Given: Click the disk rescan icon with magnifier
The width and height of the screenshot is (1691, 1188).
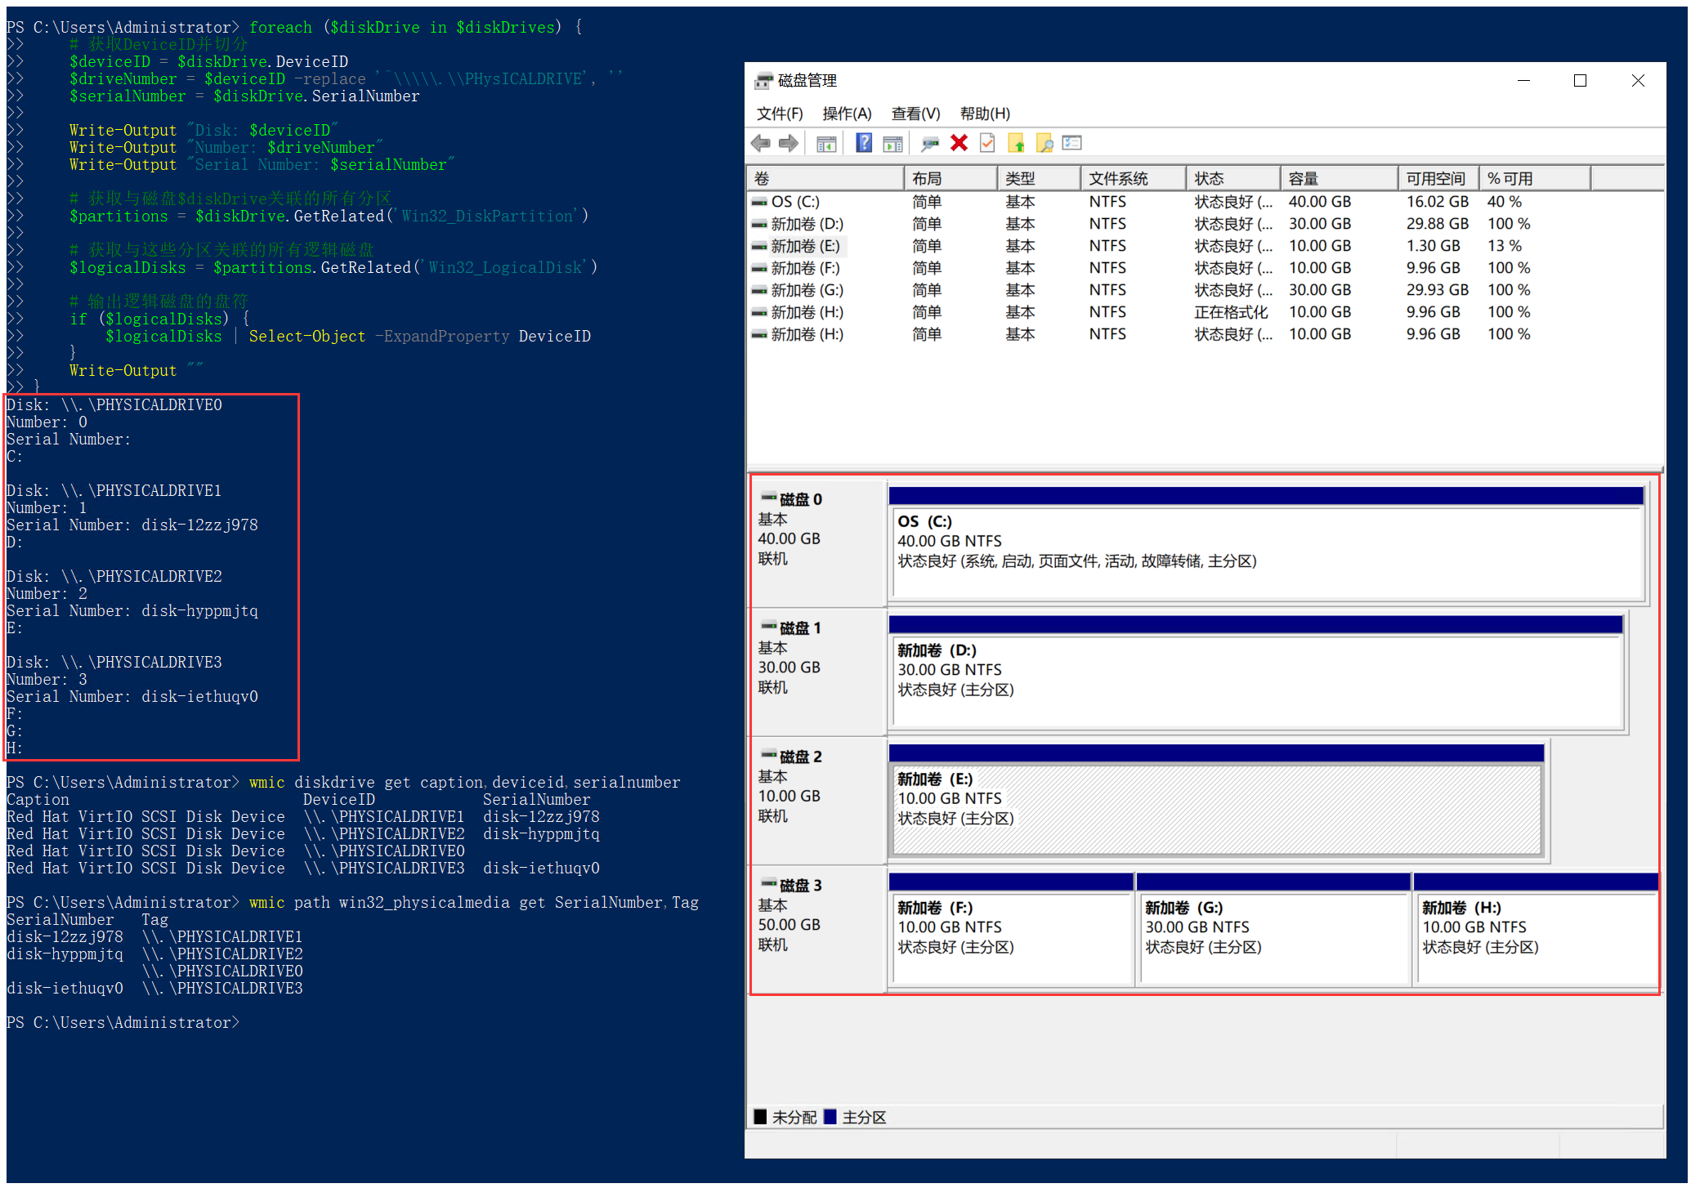Looking at the screenshot, I should click(929, 144).
